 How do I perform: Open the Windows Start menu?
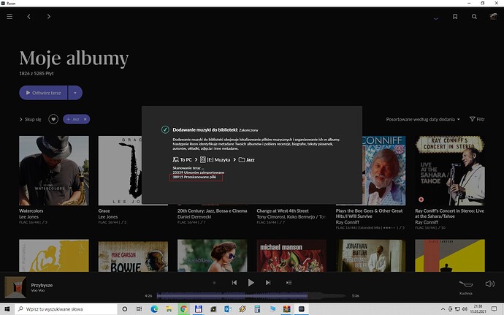click(x=7, y=309)
